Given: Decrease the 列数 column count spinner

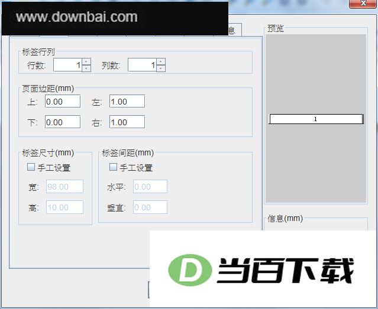Looking at the screenshot, I should (161, 69).
